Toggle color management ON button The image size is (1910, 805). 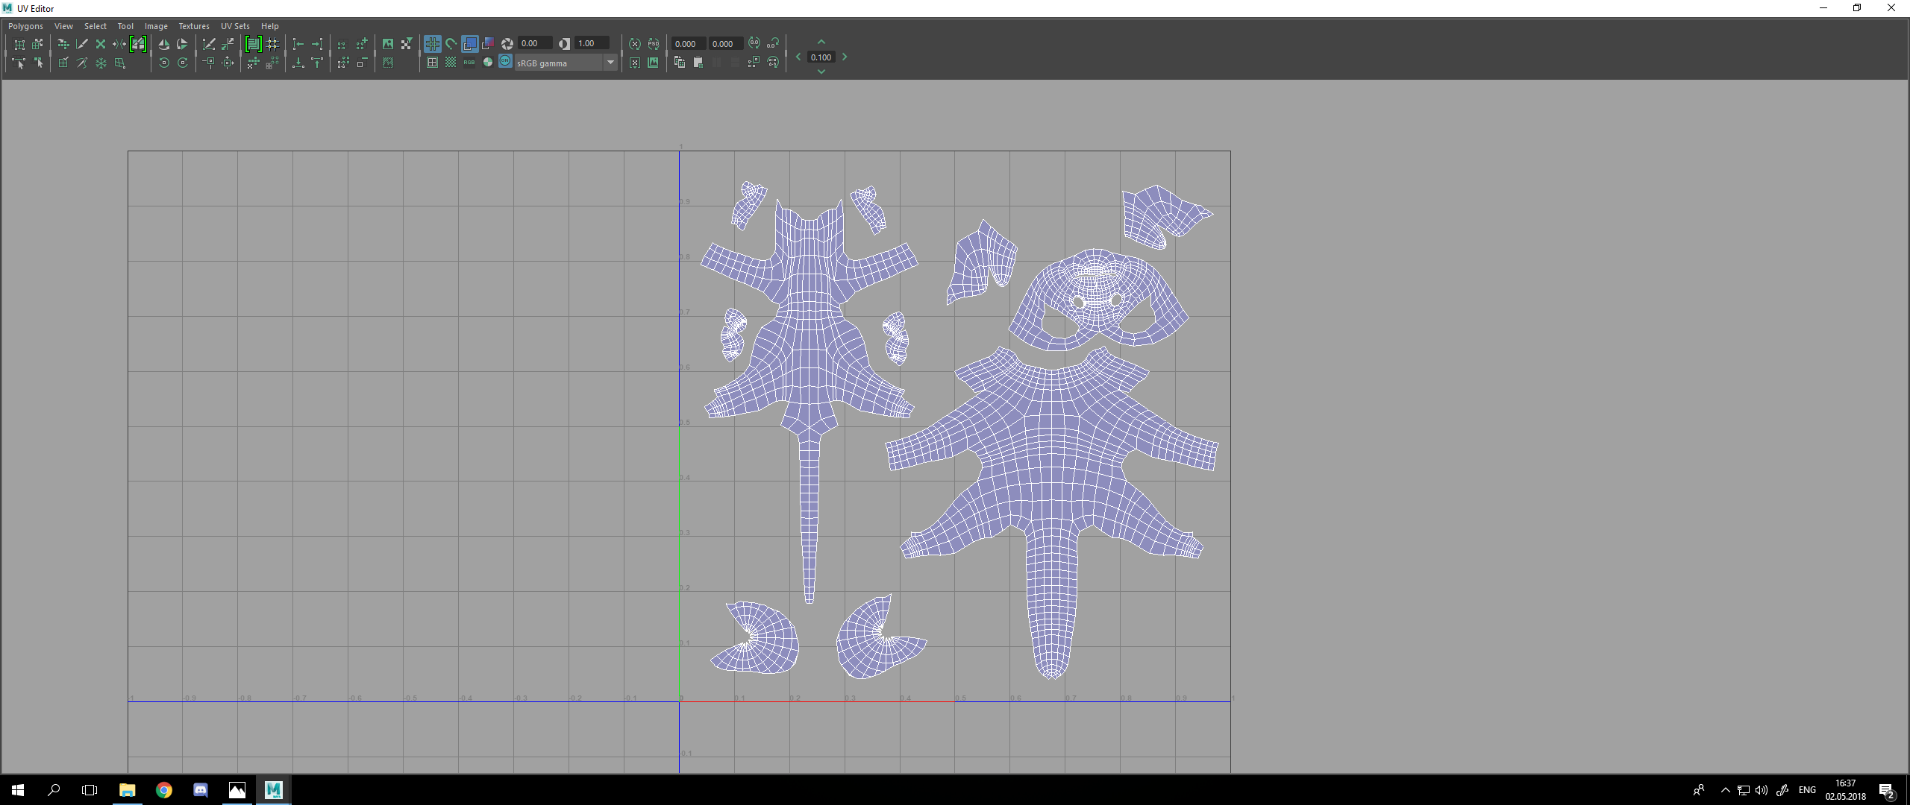[x=505, y=61]
